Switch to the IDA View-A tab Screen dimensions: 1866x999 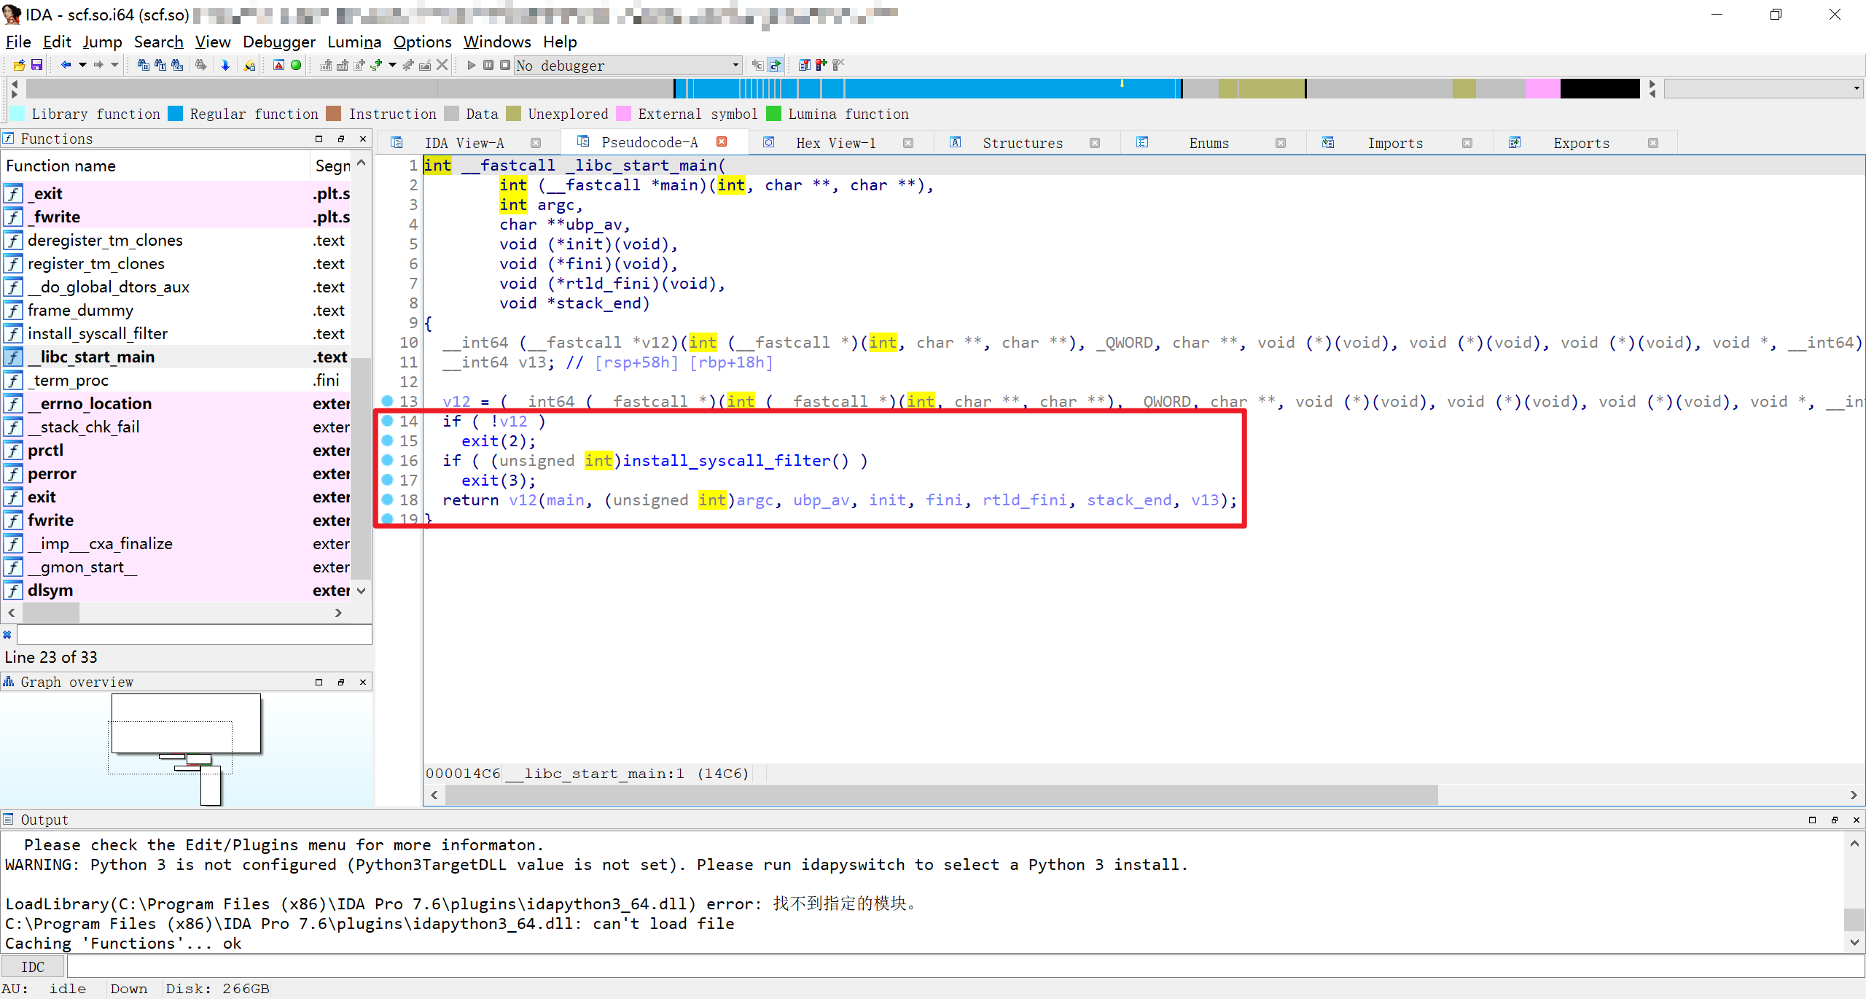pos(464,143)
